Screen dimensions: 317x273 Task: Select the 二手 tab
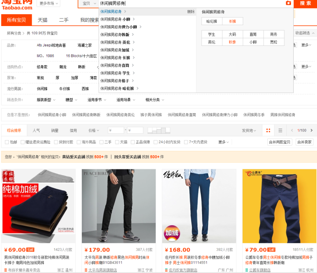click(x=64, y=20)
